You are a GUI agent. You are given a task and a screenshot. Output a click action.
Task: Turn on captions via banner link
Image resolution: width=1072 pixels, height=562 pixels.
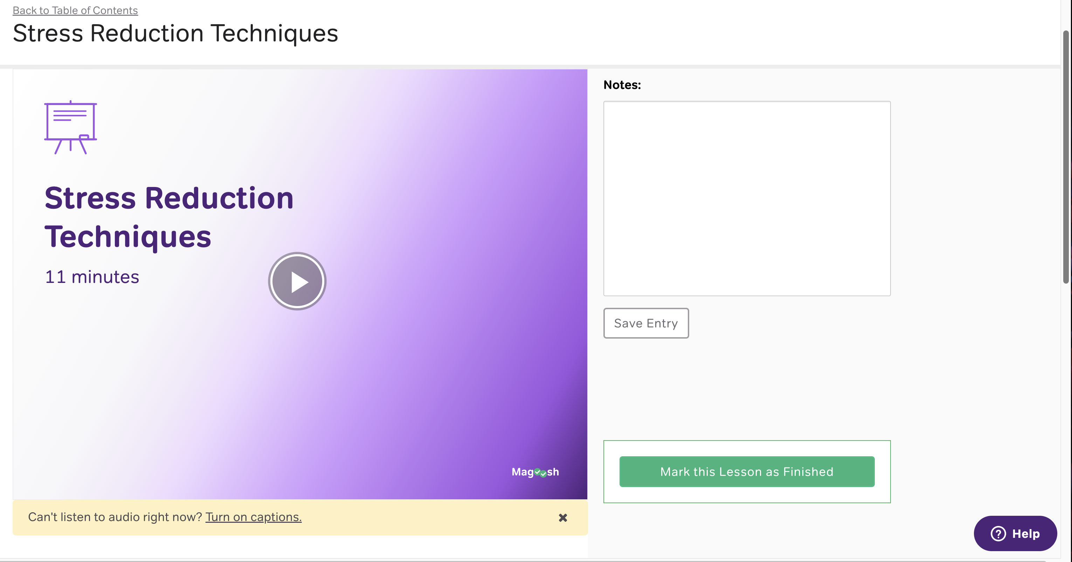pyautogui.click(x=254, y=517)
